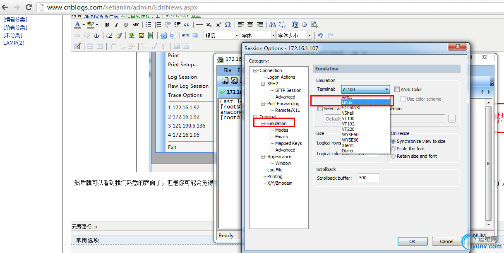Apply text color with A swatch
504x253 pixels.
pyautogui.click(x=77, y=25)
